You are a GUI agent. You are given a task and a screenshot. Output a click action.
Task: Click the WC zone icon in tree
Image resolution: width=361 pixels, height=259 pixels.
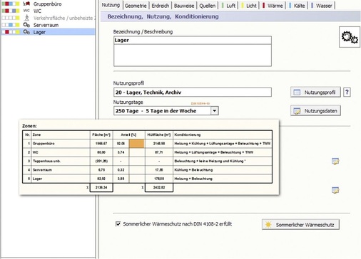26,11
